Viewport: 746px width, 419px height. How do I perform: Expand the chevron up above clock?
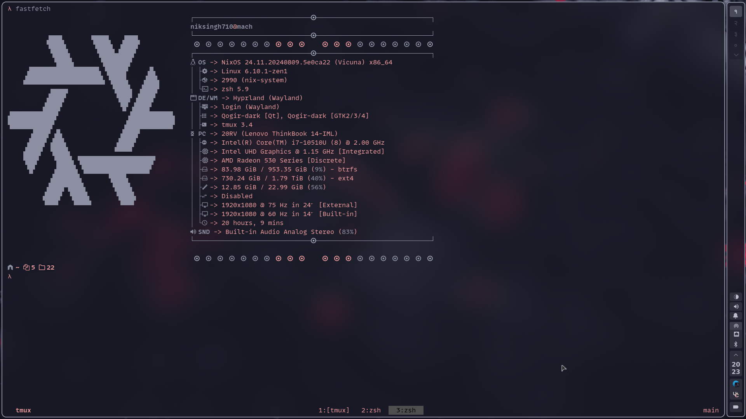[736, 355]
